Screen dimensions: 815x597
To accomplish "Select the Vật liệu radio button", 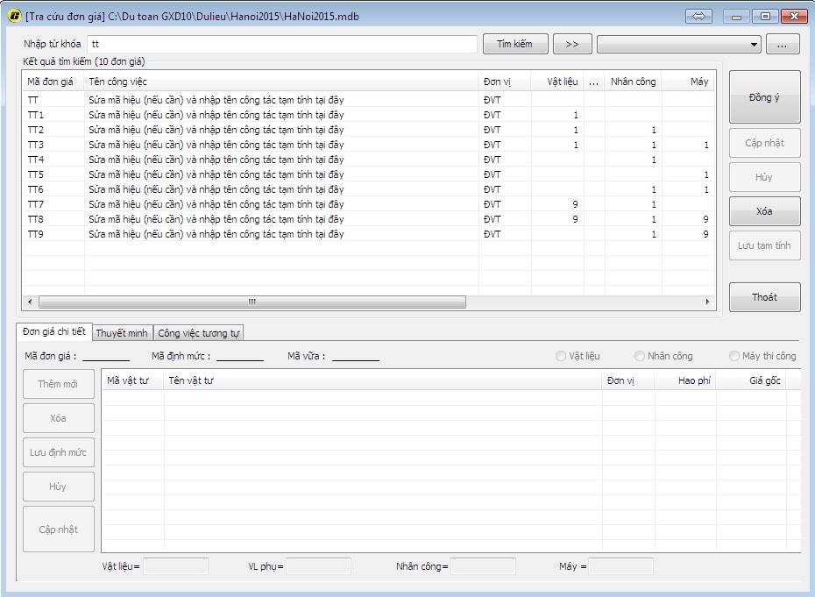I will (561, 356).
